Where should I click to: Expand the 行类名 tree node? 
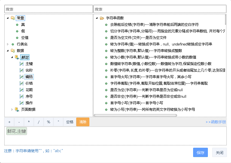point(8,44)
